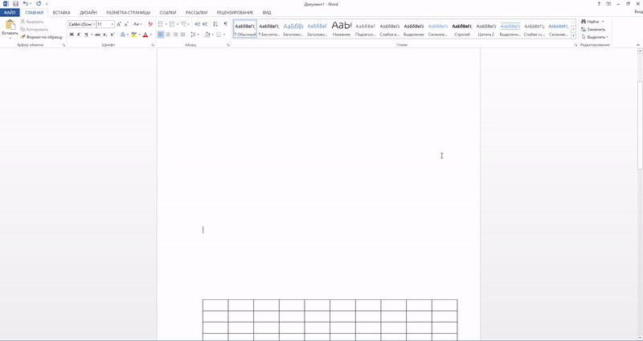Switch to the РАЗМЕТКА СТРАНИЦЫ tab
643x341 pixels.
click(128, 13)
